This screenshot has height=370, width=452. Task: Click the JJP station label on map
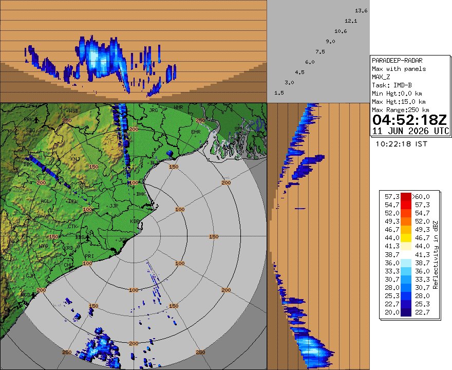coord(114,206)
